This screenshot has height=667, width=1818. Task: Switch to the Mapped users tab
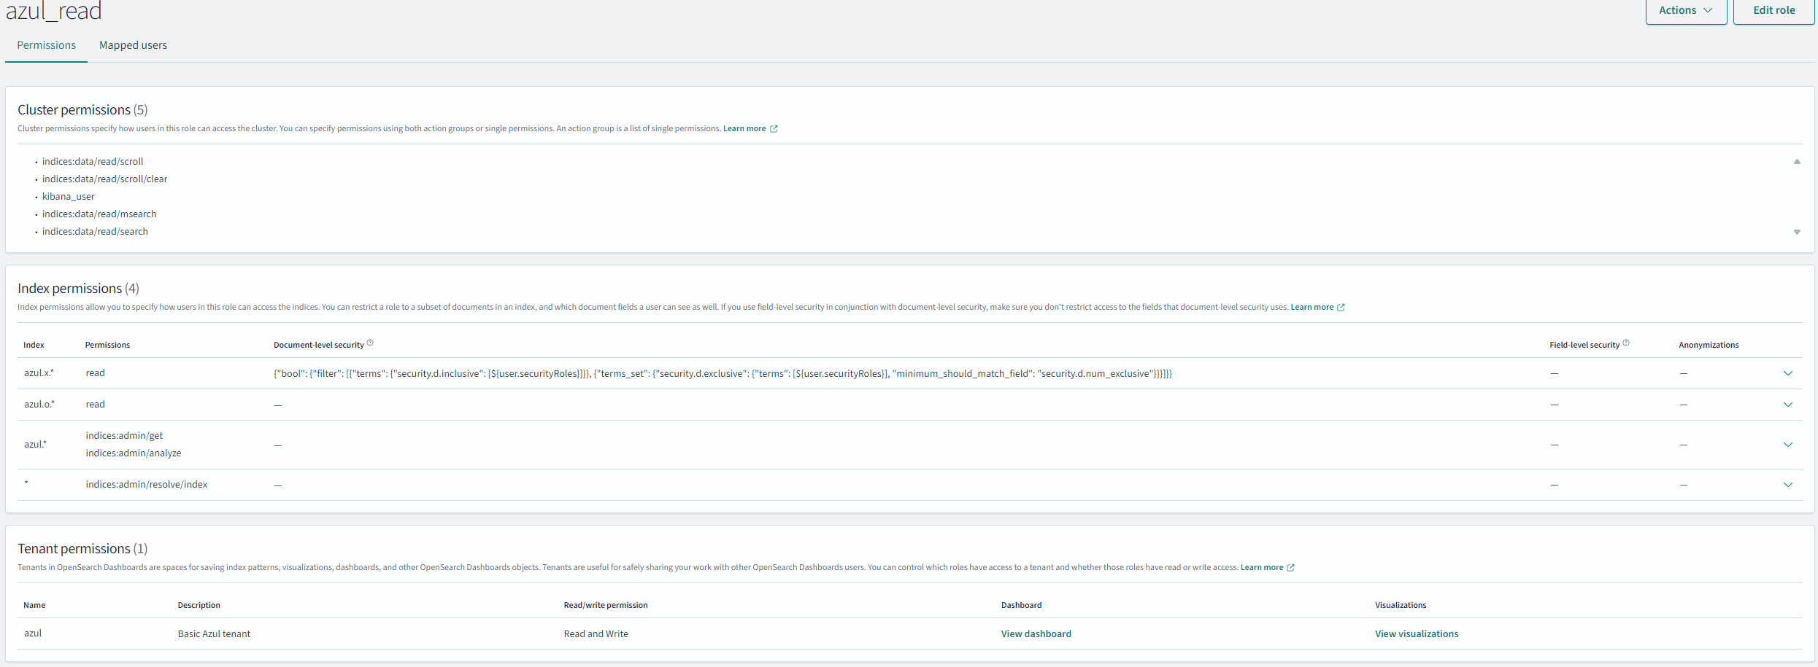click(133, 44)
